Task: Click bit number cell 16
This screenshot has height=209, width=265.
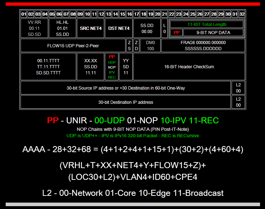Action: (129, 14)
